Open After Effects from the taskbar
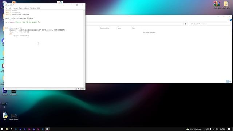 pos(20,129)
